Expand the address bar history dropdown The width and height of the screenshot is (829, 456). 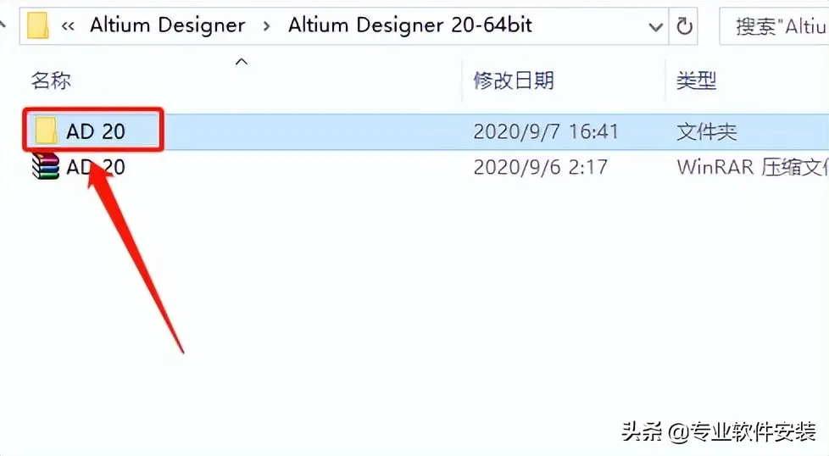tap(655, 26)
